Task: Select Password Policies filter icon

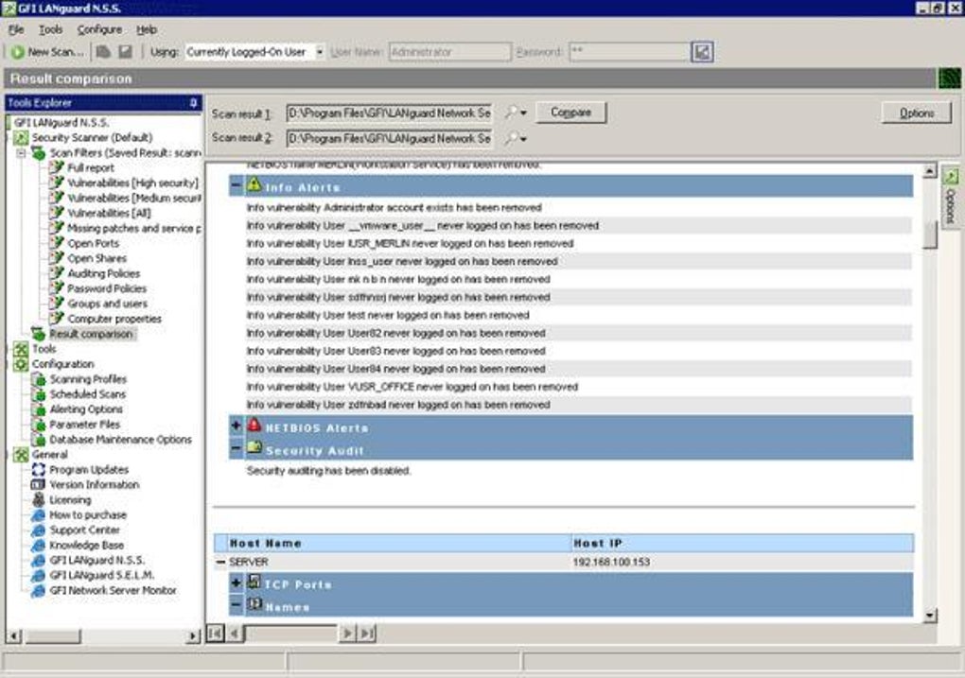Action: pos(57,287)
